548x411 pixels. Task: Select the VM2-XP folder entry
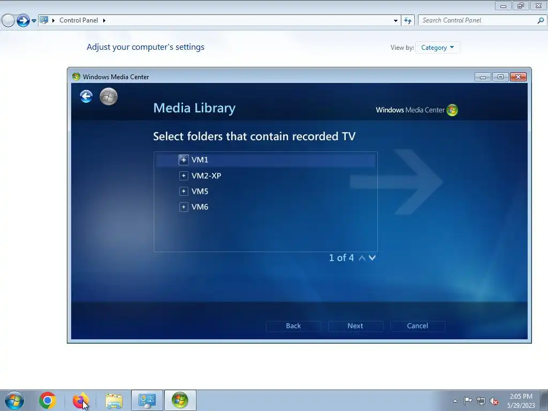(206, 176)
